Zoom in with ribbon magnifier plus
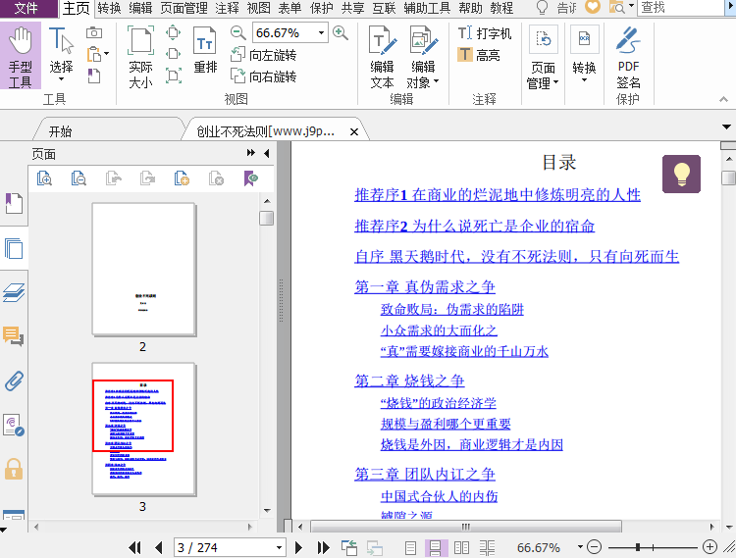 point(341,32)
